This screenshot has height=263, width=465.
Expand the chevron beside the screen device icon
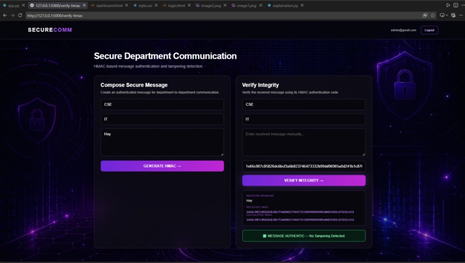coord(447,16)
